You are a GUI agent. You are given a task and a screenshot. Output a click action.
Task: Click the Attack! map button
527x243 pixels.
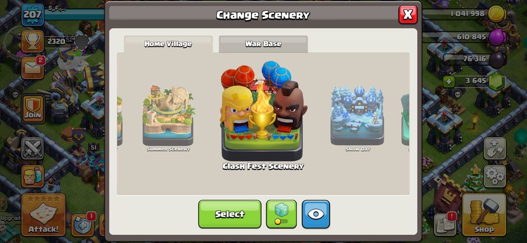44,215
